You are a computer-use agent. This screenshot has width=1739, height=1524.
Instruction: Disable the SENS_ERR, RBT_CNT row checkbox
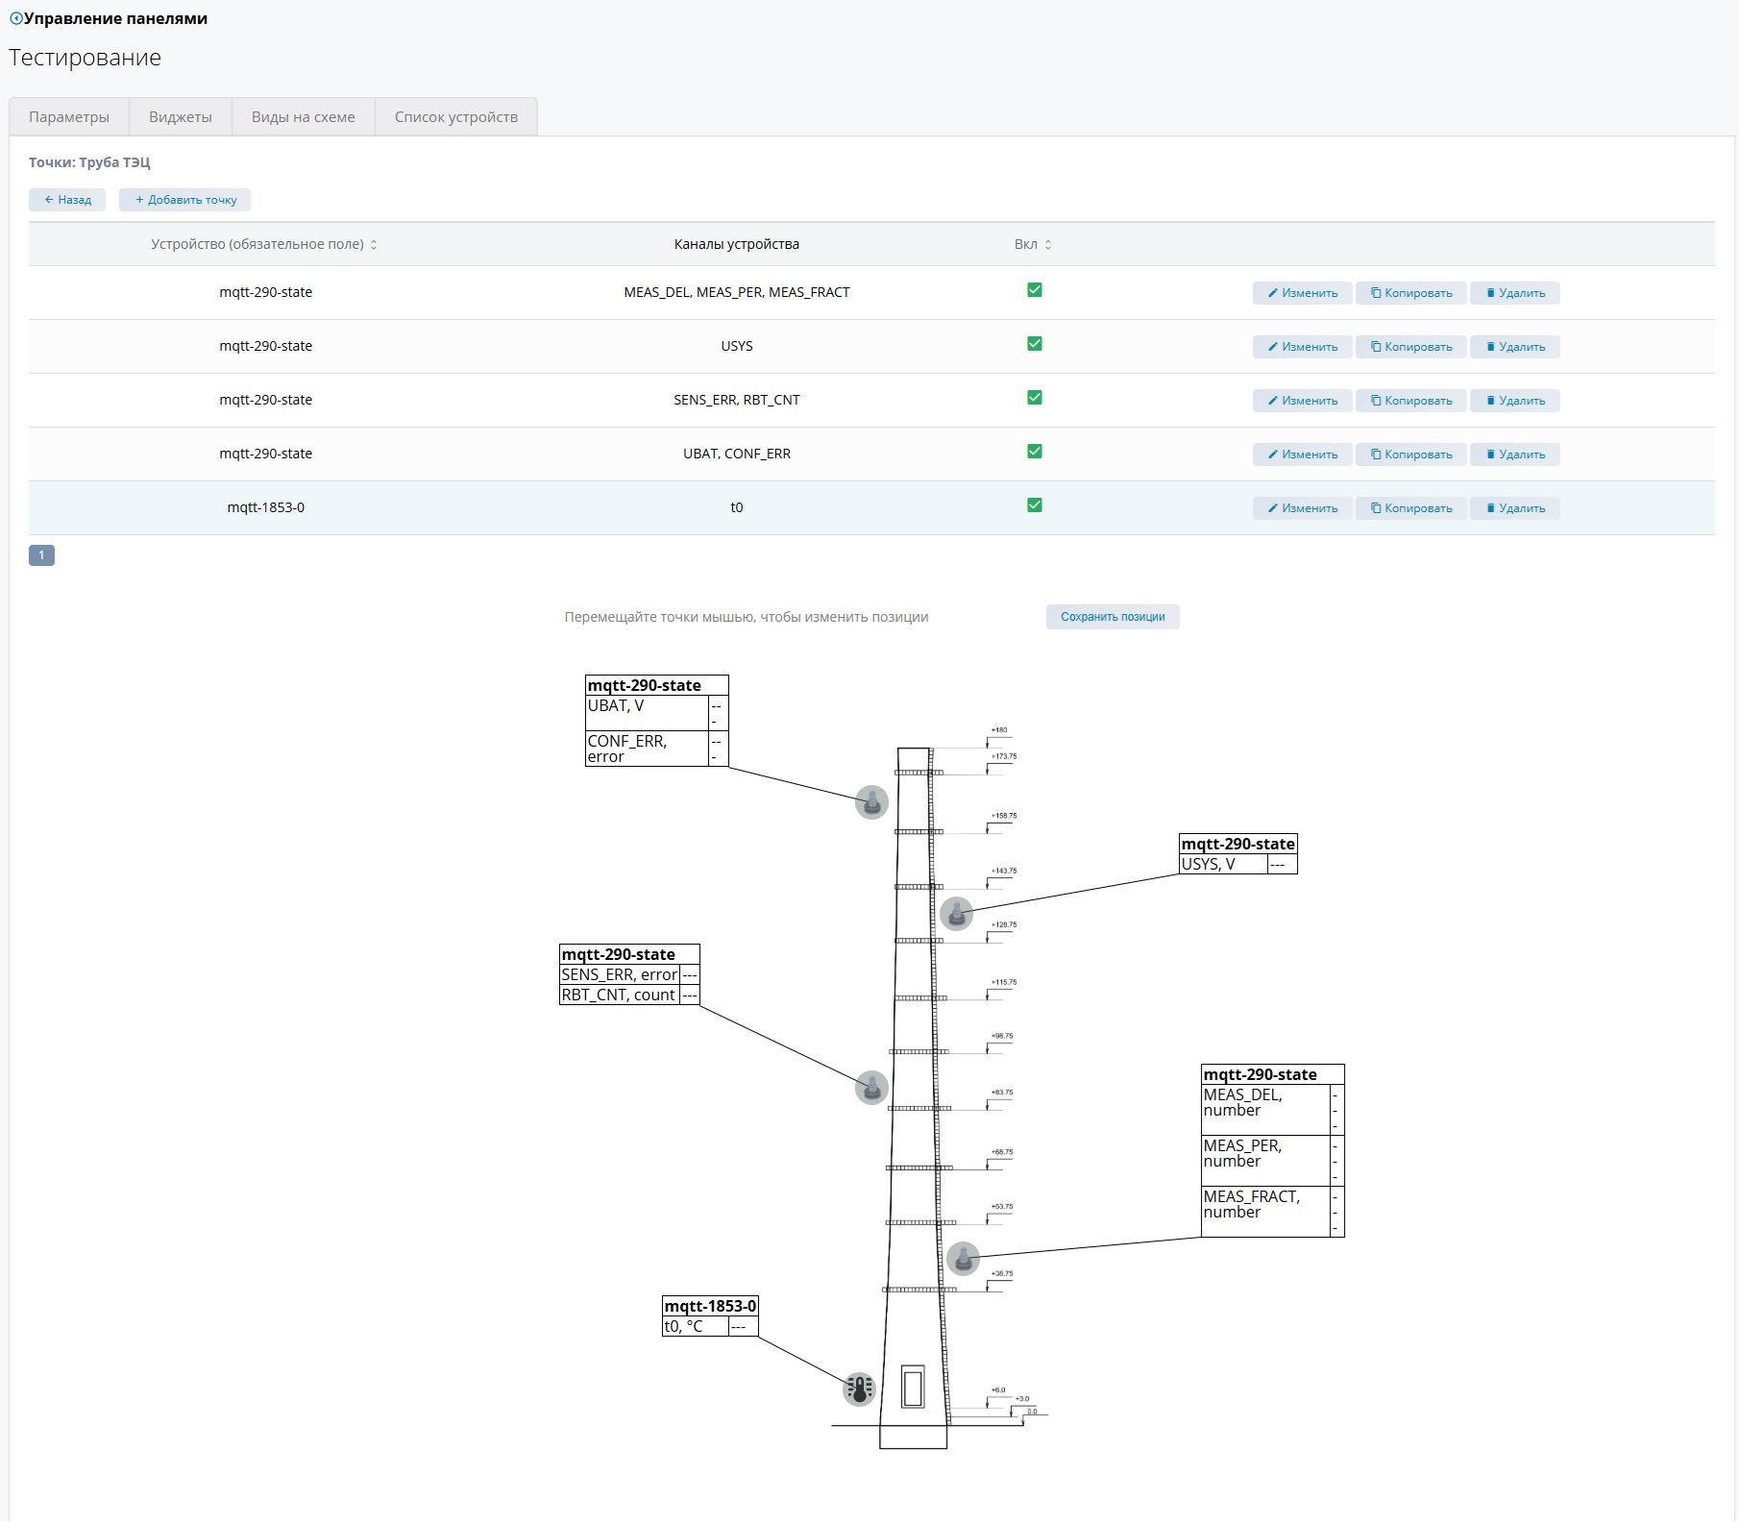point(1035,398)
